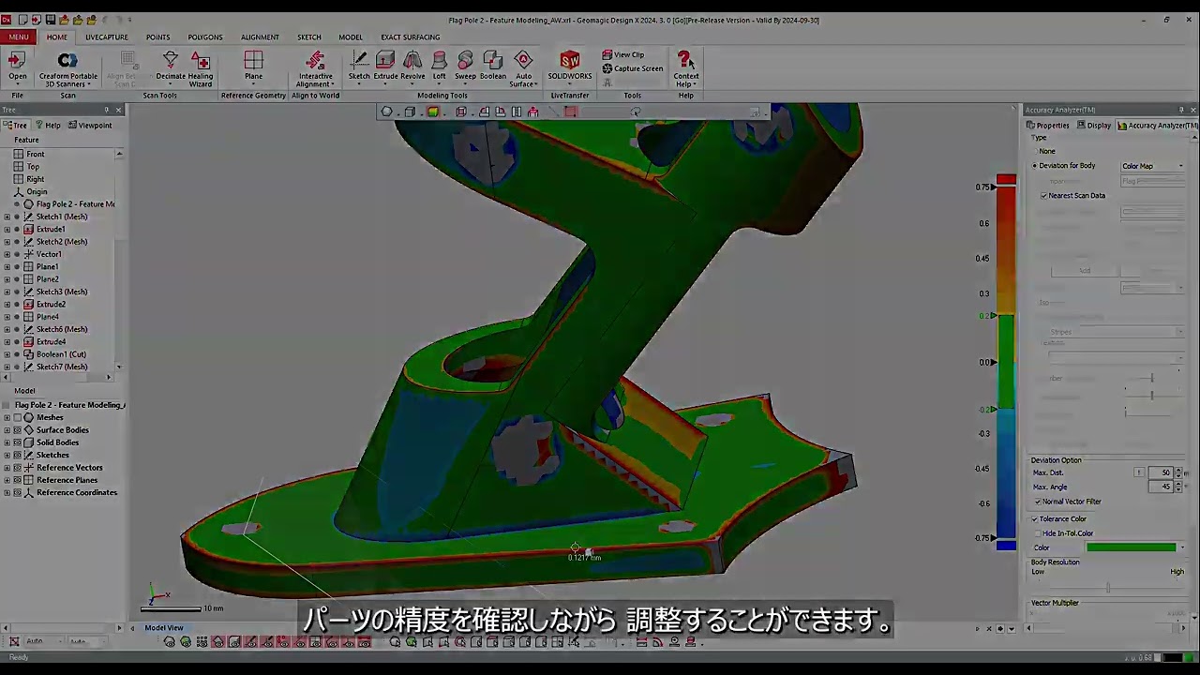The image size is (1200, 675).
Task: Switch to Model View tab
Action: click(163, 628)
